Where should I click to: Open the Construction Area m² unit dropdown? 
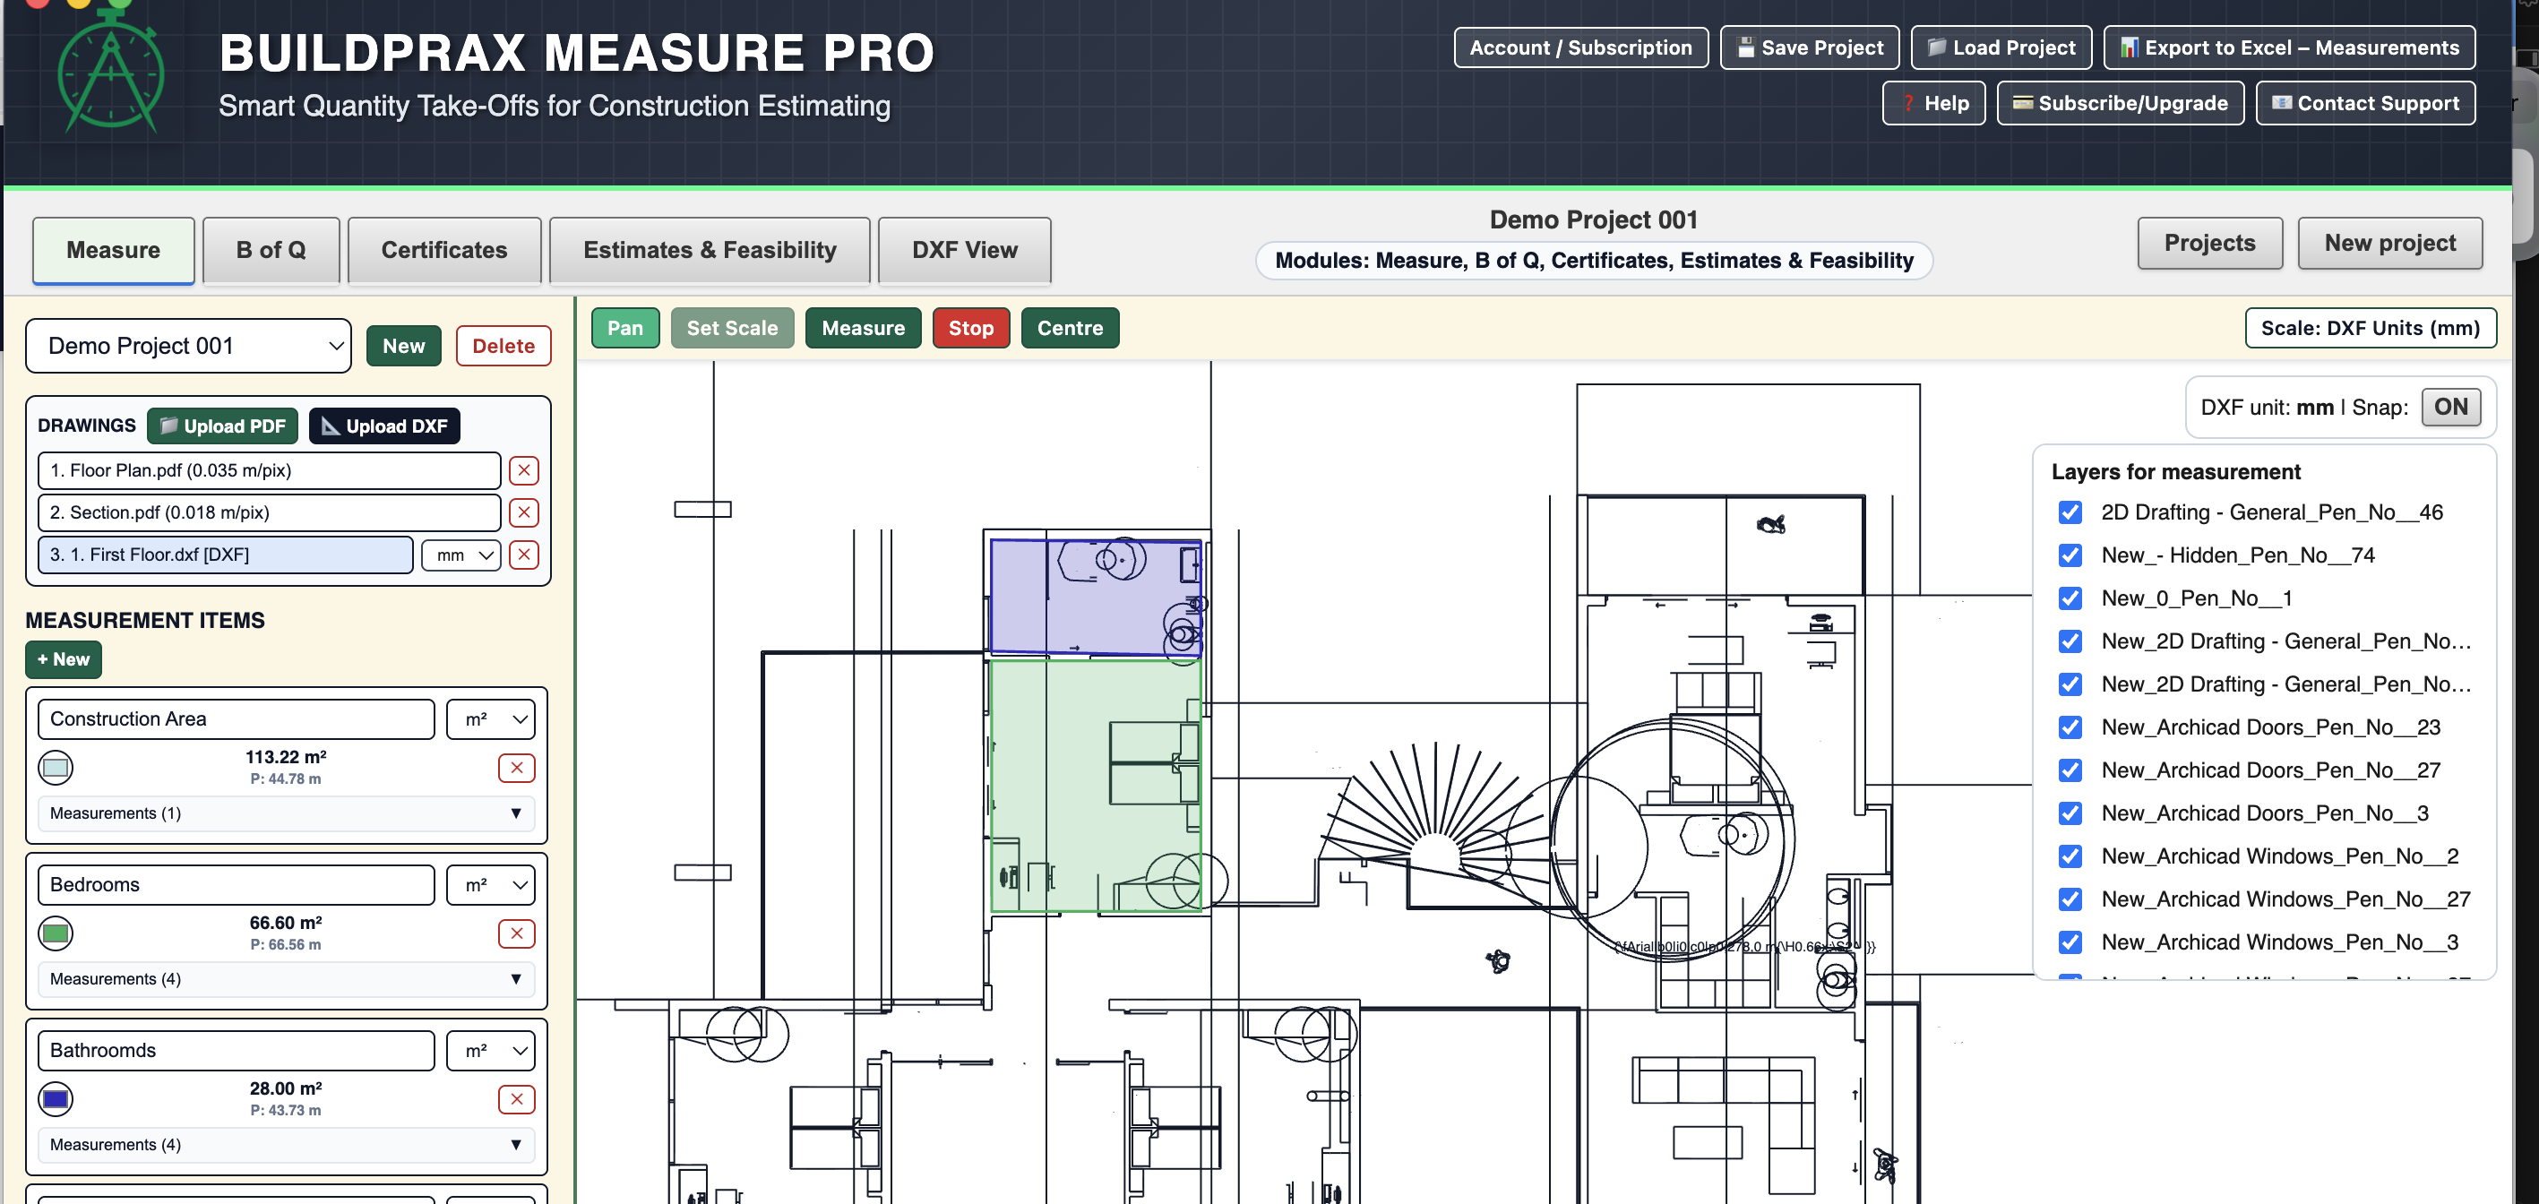click(491, 719)
